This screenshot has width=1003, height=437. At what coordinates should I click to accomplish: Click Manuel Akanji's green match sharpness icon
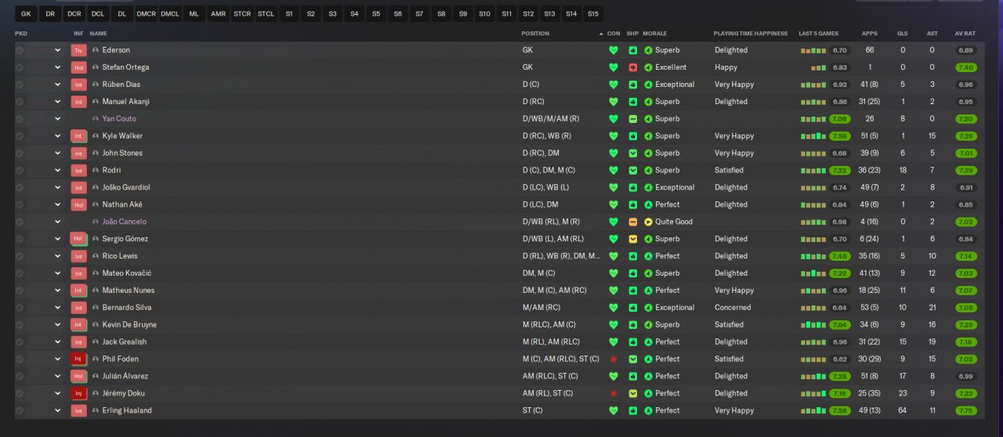(x=633, y=102)
